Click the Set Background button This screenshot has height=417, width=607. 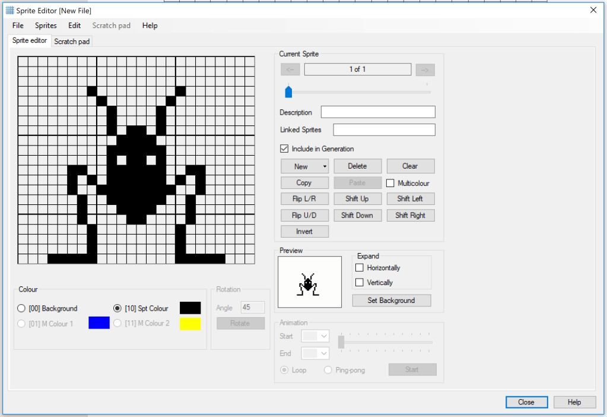pyautogui.click(x=391, y=301)
